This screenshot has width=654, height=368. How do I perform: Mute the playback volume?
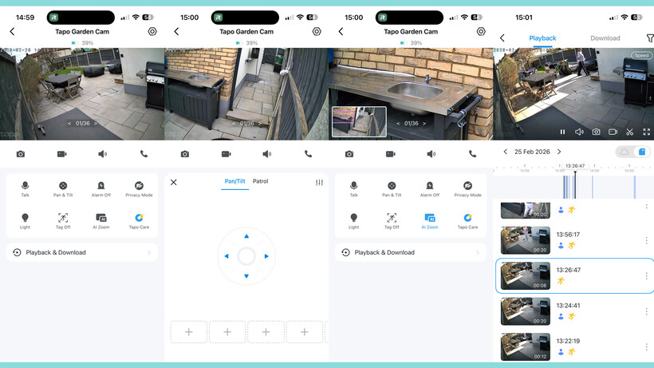(579, 132)
